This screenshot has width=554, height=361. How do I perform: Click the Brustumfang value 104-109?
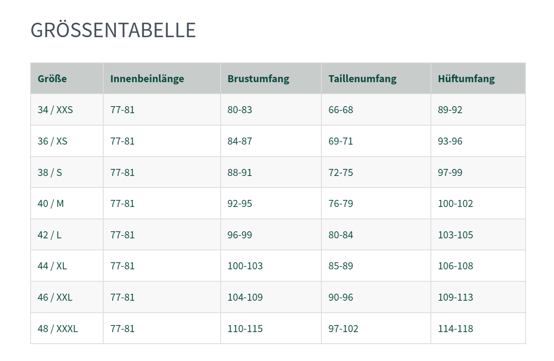tap(245, 297)
